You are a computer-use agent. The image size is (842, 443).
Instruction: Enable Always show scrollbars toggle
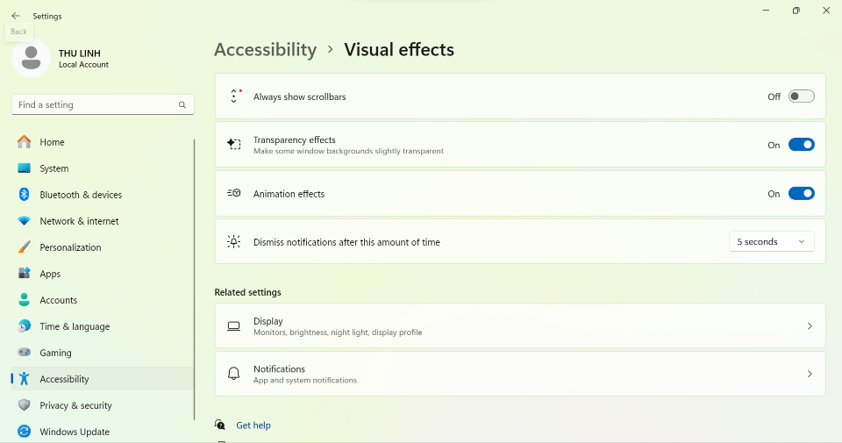[x=801, y=96]
